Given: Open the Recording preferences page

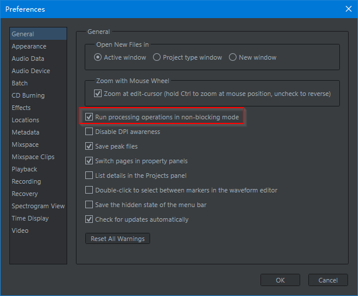Looking at the screenshot, I should click(x=26, y=181).
